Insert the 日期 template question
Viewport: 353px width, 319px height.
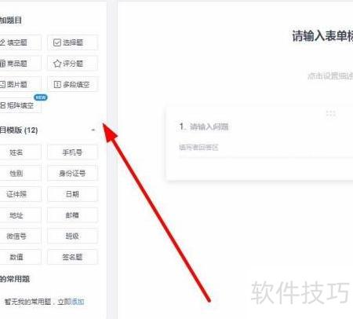(x=72, y=194)
